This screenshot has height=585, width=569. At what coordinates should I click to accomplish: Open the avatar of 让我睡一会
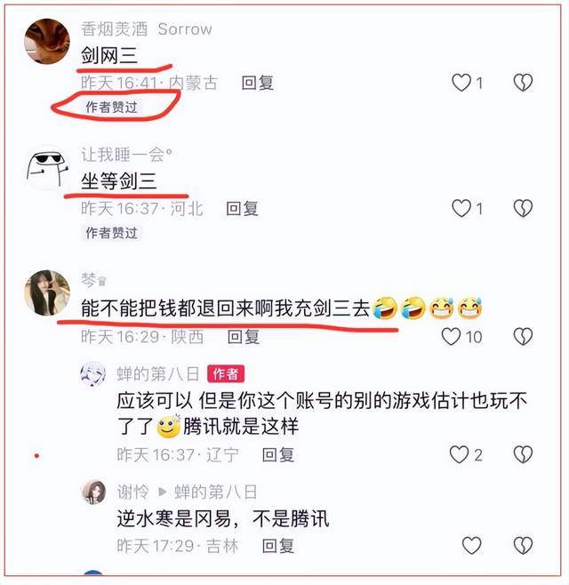click(x=47, y=167)
